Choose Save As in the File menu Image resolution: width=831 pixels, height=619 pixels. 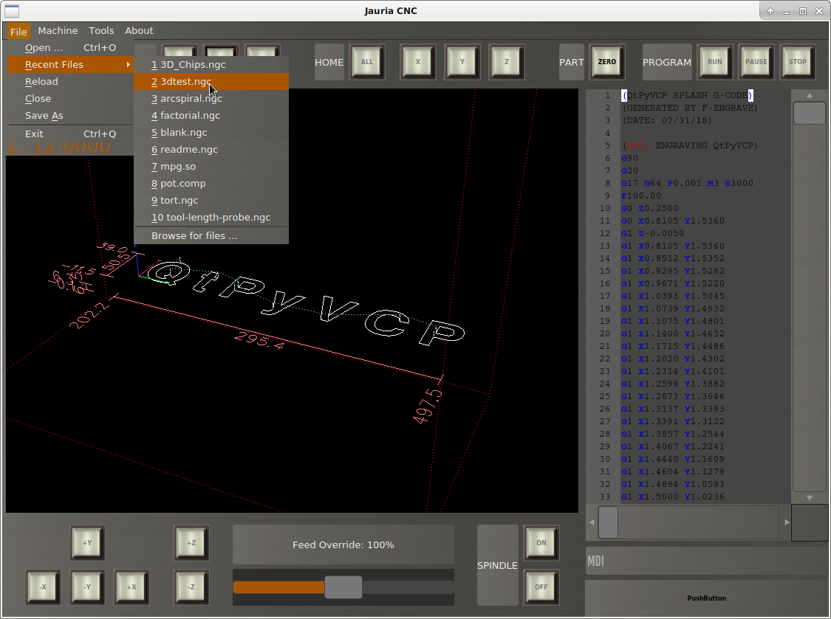(70, 115)
